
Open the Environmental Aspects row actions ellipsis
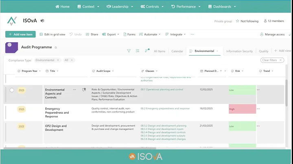pos(74,90)
